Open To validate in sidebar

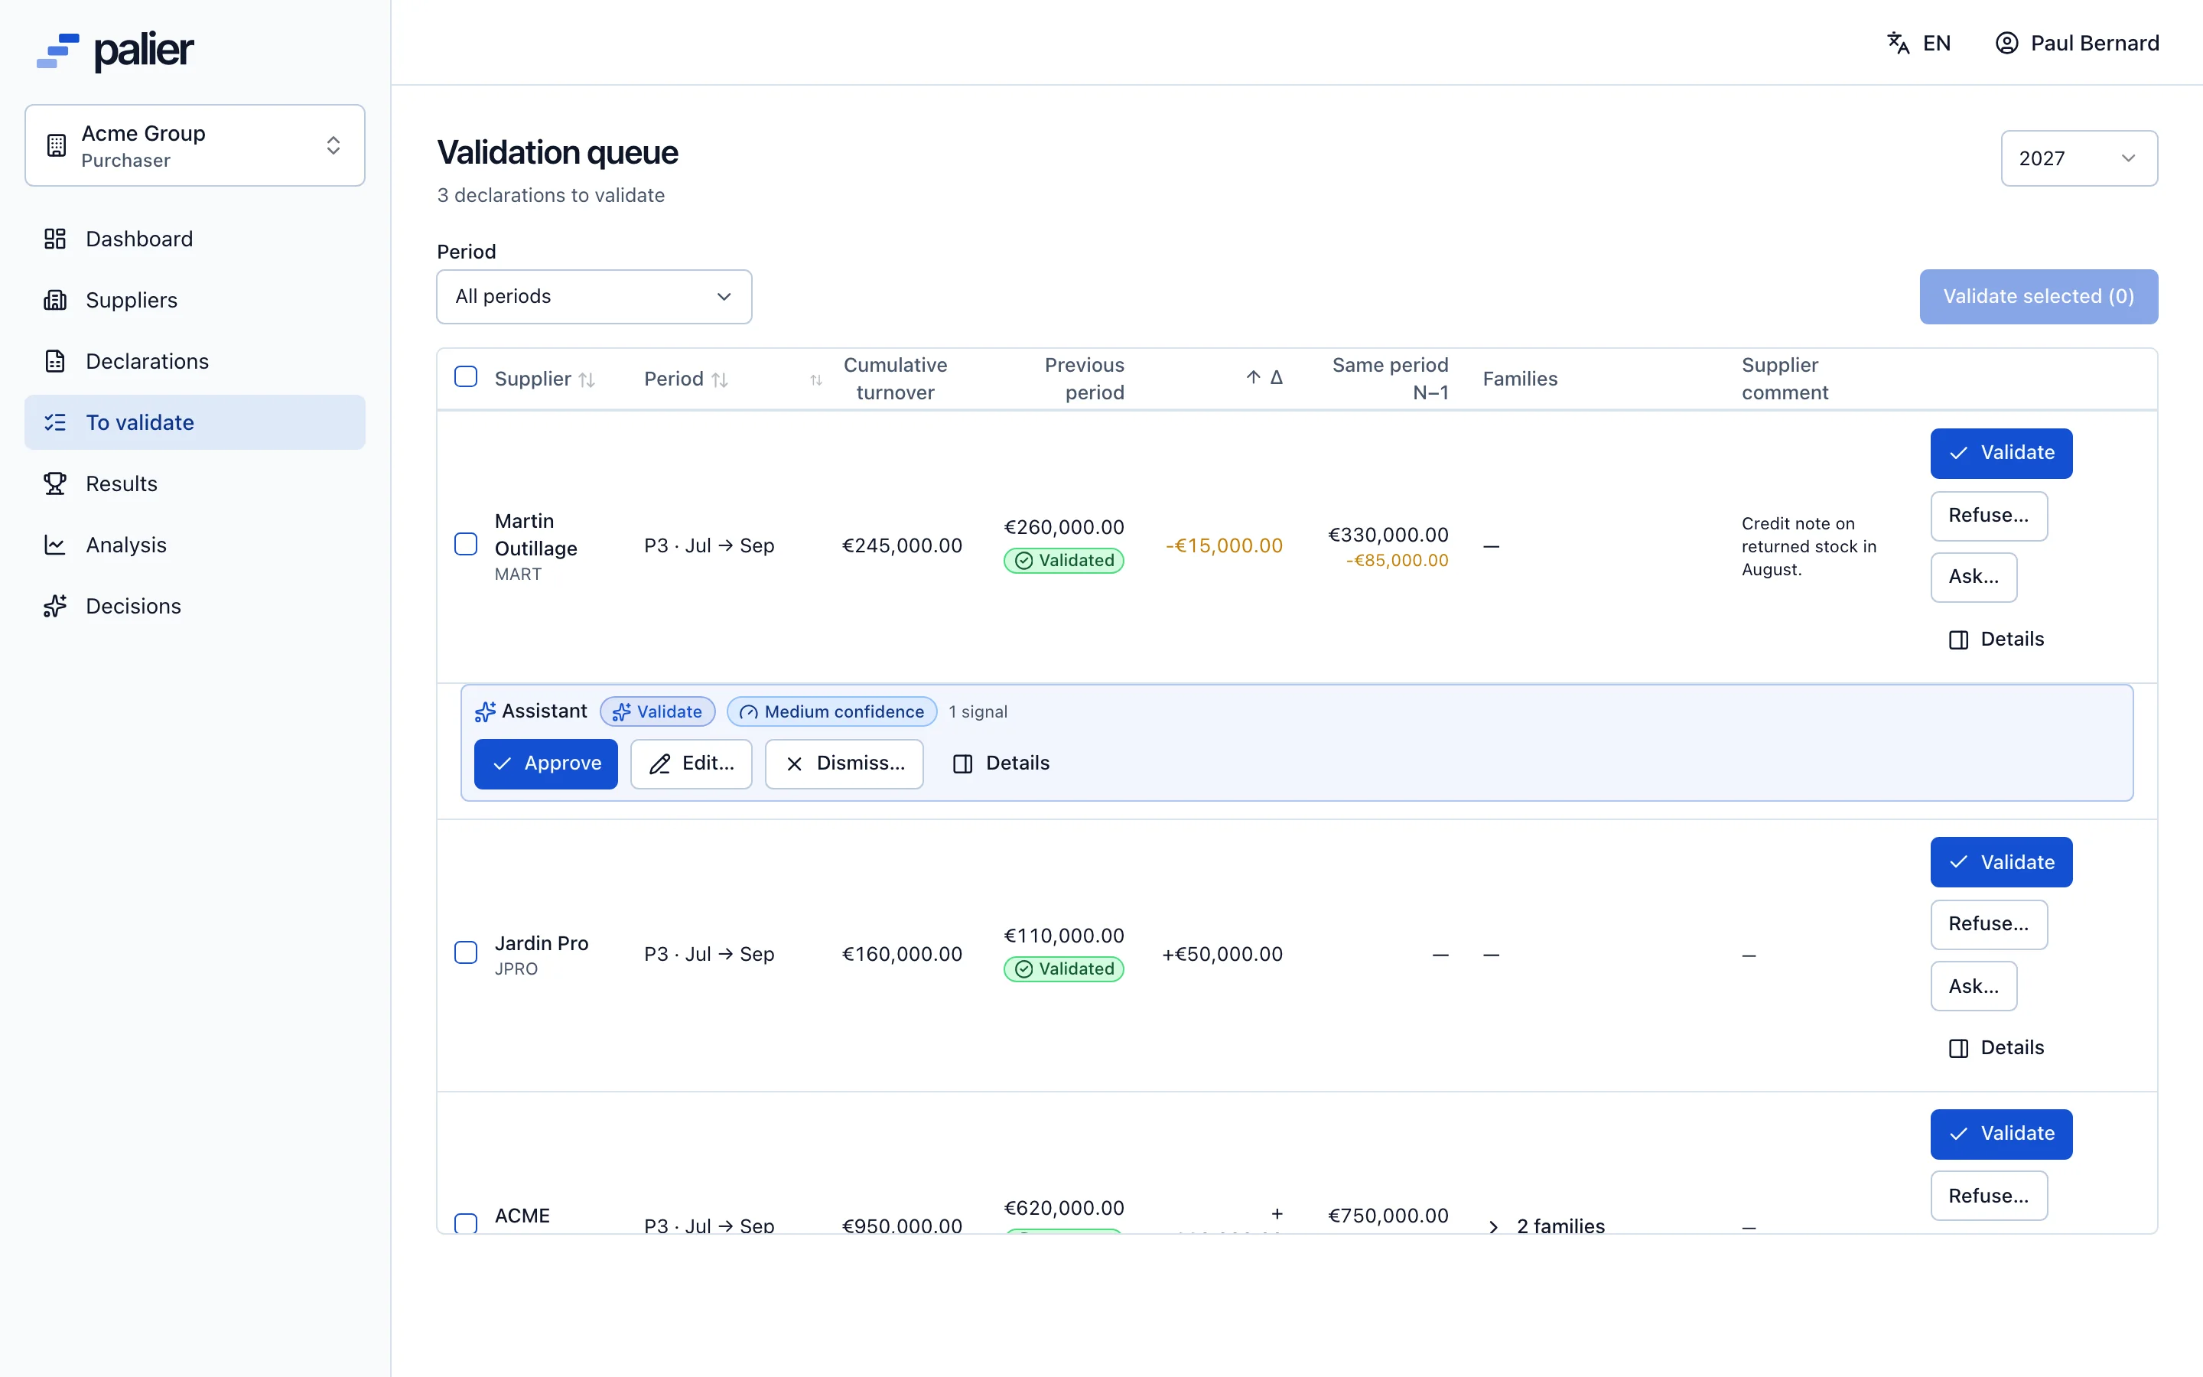tap(195, 422)
